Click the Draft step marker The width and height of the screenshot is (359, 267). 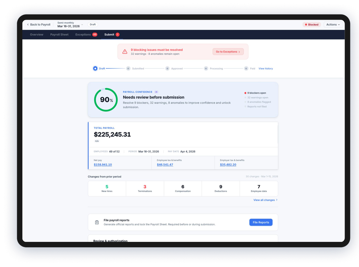[95, 69]
